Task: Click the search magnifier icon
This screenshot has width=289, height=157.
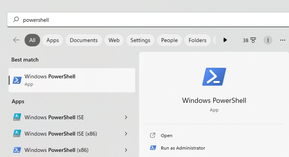Action: coord(16,19)
